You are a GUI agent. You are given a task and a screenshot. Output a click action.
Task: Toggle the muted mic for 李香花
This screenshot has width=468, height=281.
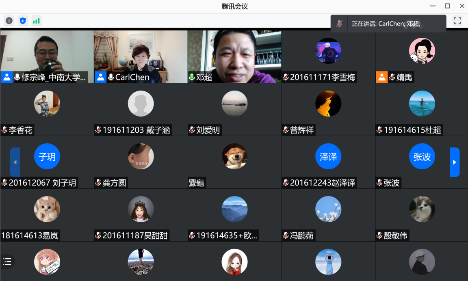(4, 130)
